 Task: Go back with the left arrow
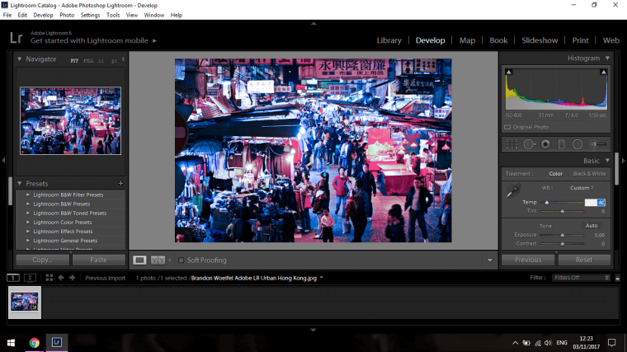click(61, 278)
